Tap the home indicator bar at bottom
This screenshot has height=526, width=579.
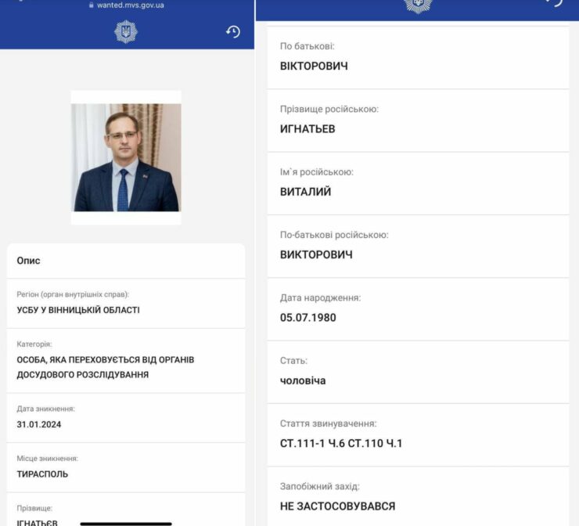[126, 524]
